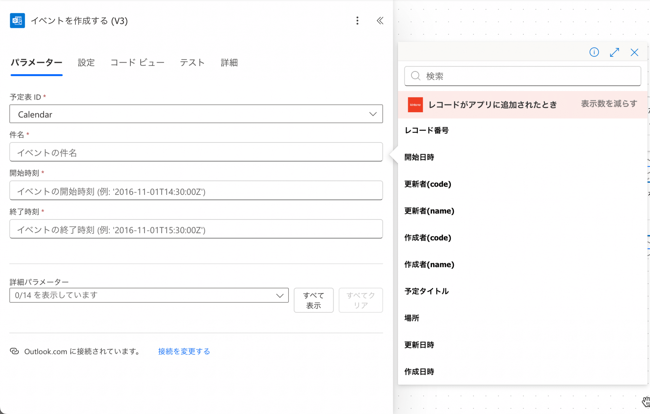Image resolution: width=650 pixels, height=414 pixels.
Task: Click the すべて表示 button
Action: click(314, 300)
